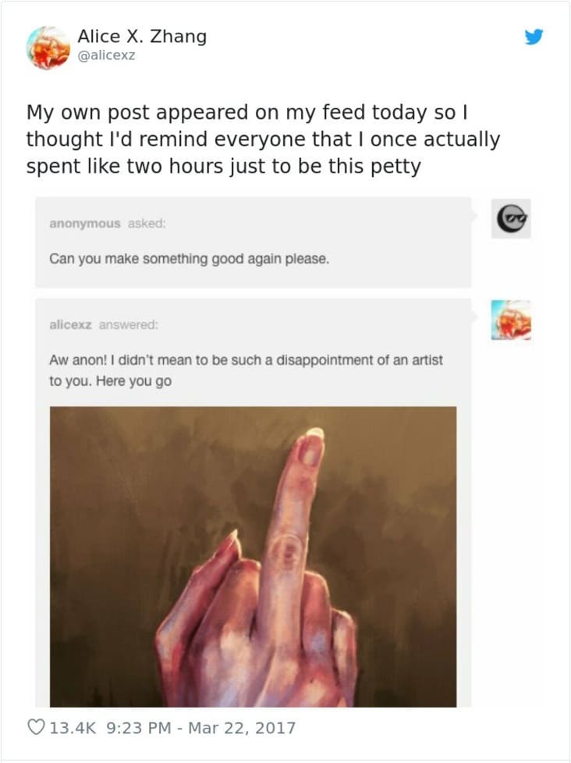This screenshot has height=763, width=571.
Task: Click the Twitter bird logo
Action: click(534, 37)
